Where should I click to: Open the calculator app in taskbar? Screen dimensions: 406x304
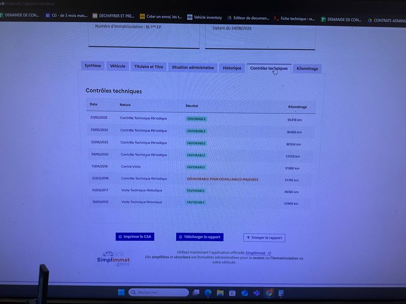pyautogui.click(x=281, y=293)
